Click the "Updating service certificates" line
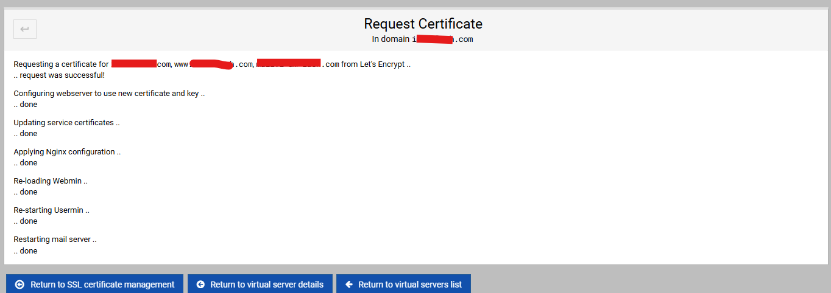Viewport: 831px width, 293px height. click(66, 123)
